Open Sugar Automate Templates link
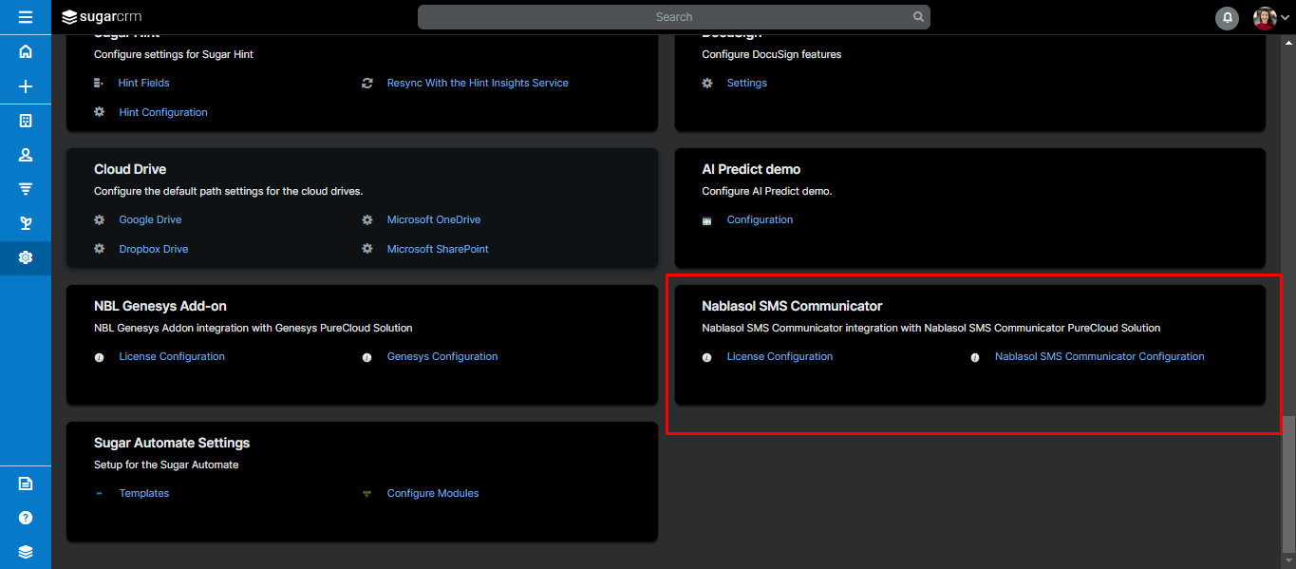Image resolution: width=1296 pixels, height=569 pixels. pos(144,493)
